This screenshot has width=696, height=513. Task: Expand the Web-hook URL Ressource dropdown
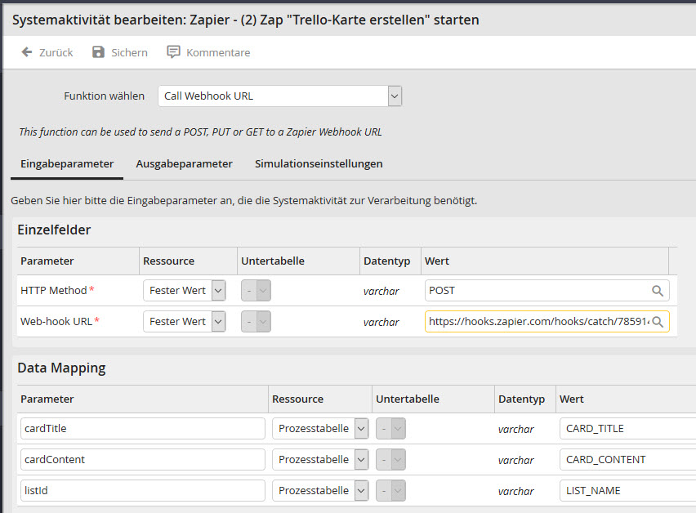coord(216,321)
